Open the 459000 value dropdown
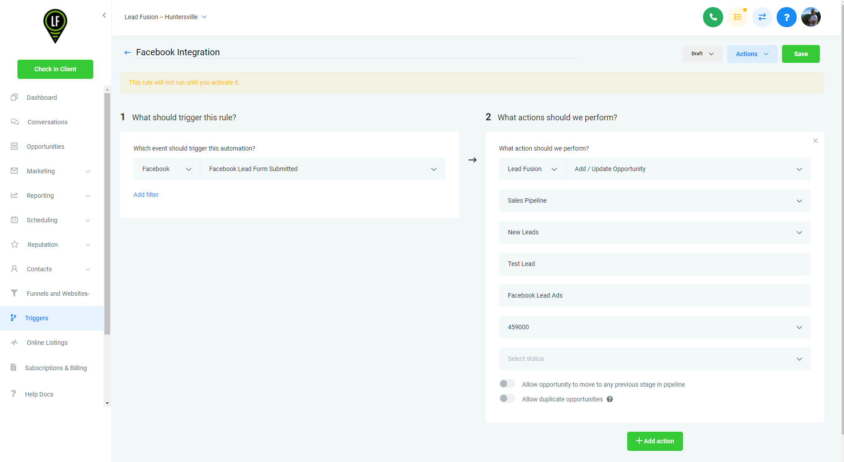The image size is (844, 462). pyautogui.click(x=655, y=327)
